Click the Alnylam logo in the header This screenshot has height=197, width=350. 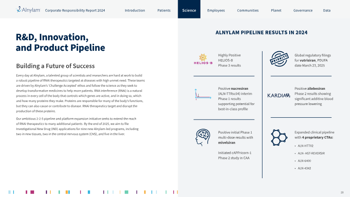click(x=28, y=10)
